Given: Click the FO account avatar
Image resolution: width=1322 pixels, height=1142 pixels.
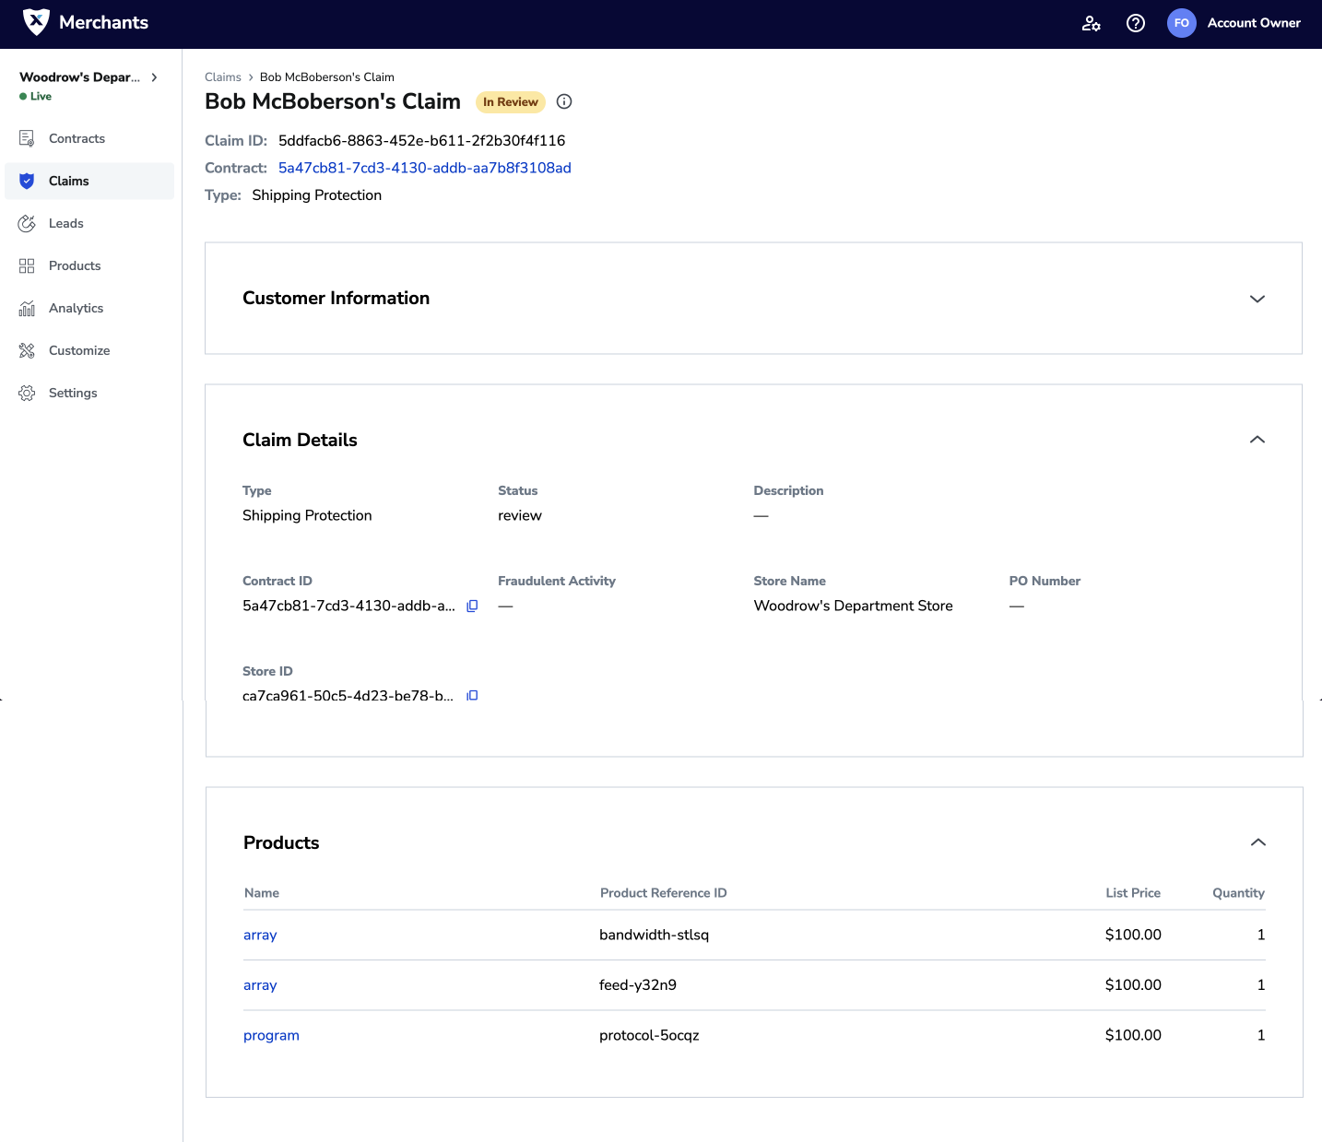Looking at the screenshot, I should pos(1181,23).
